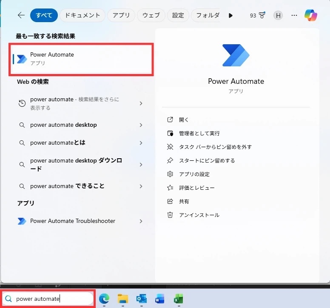
Task: Click the history icon beside power automate search
Action: coord(22,103)
